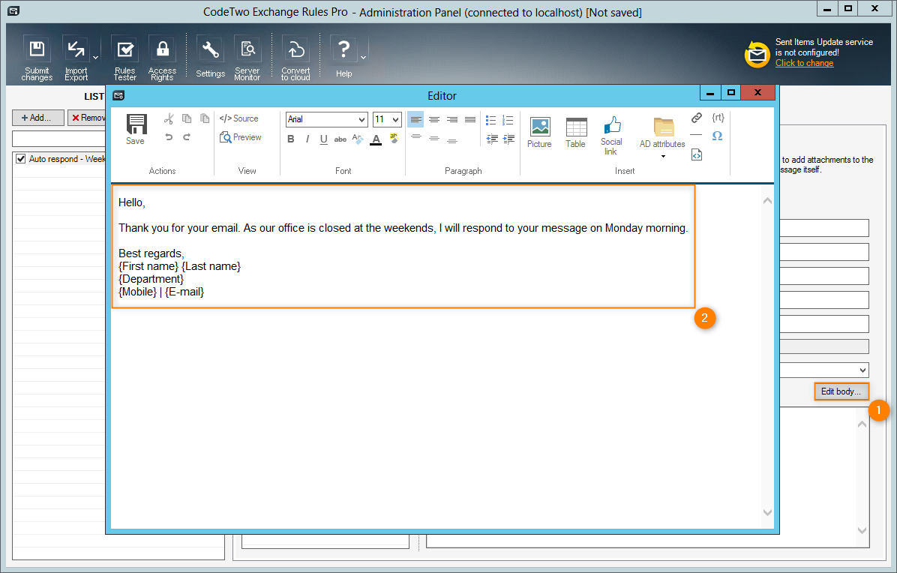The width and height of the screenshot is (897, 573).
Task: Click the Edit body button
Action: (x=841, y=391)
